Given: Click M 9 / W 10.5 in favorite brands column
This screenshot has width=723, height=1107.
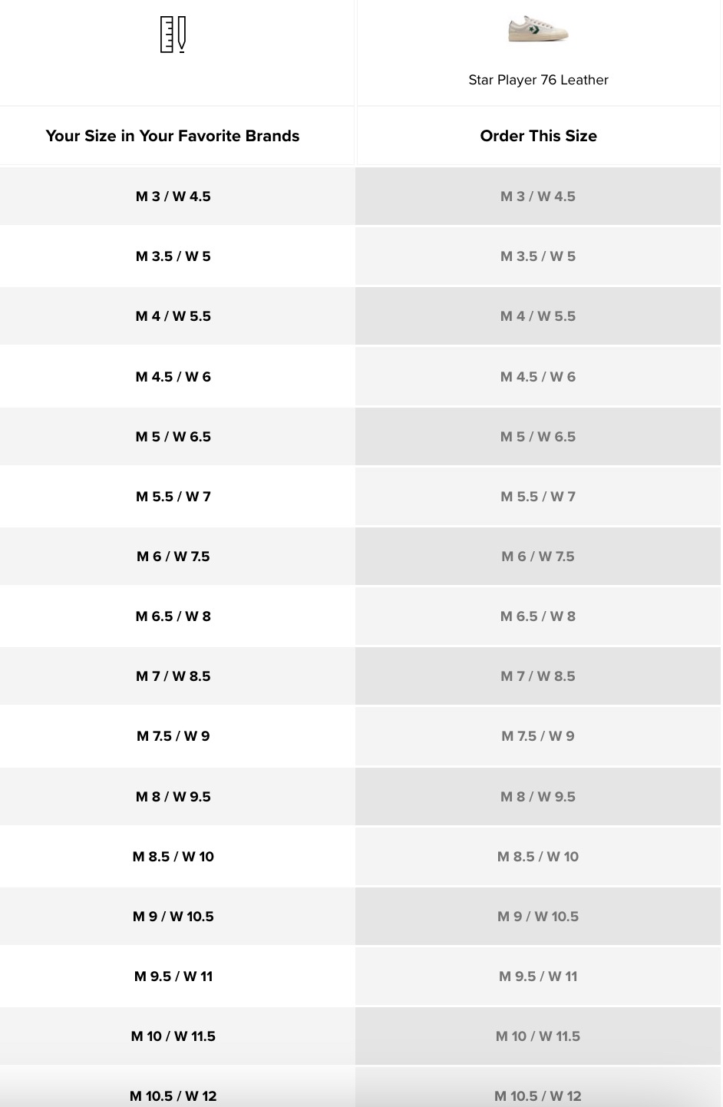Looking at the screenshot, I should point(173,917).
